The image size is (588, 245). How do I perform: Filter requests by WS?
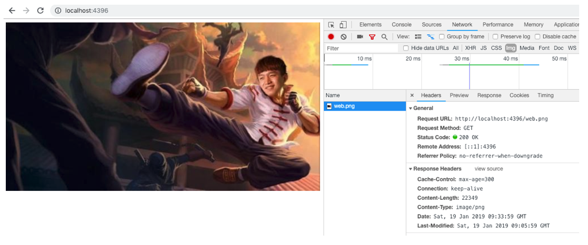pos(572,48)
